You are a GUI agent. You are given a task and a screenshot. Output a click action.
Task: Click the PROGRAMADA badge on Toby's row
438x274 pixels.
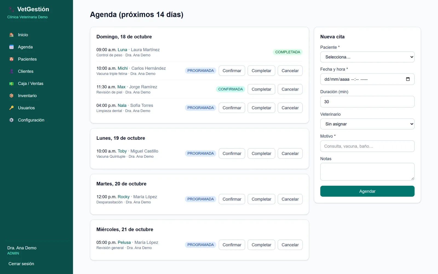[x=200, y=153]
